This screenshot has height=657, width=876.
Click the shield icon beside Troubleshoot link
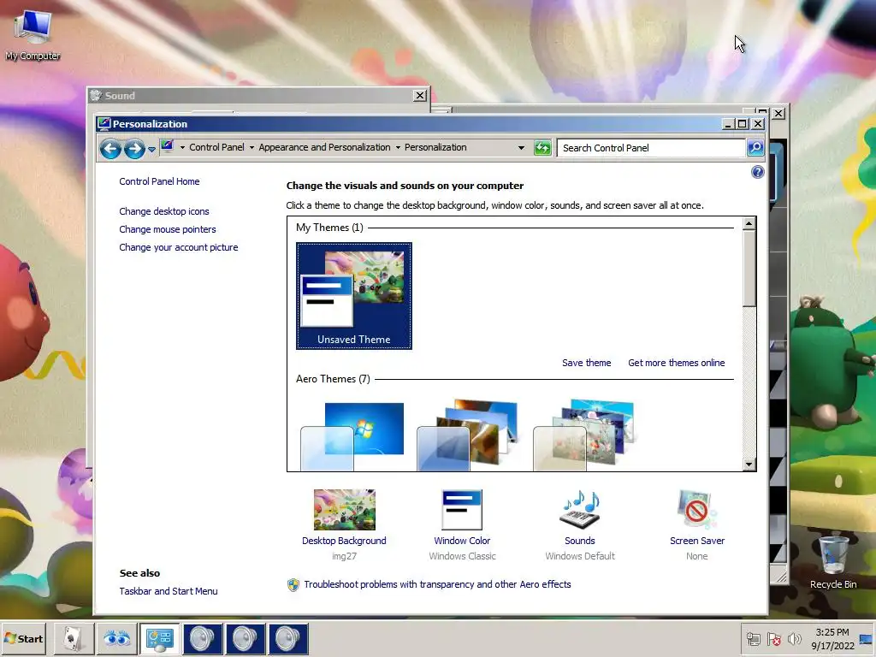293,585
